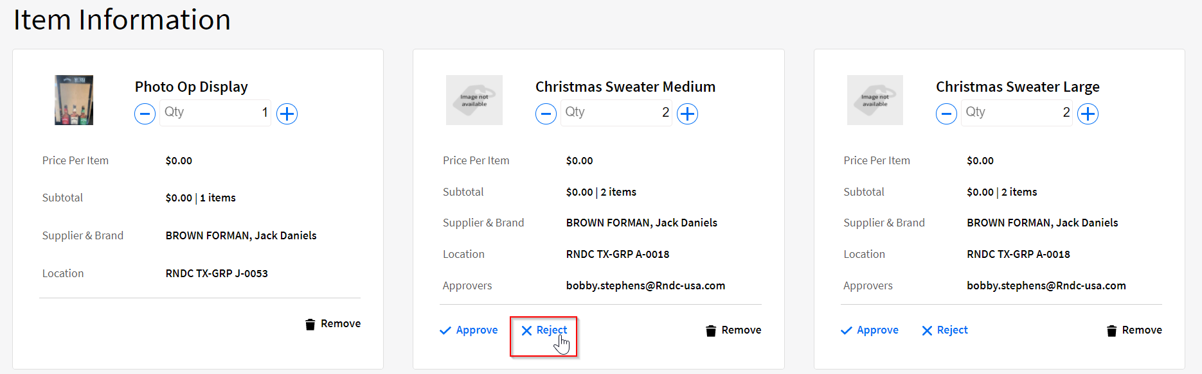Decrease Christmas Sweater Medium quantity with minus icon
This screenshot has height=374, width=1202.
[x=546, y=114]
